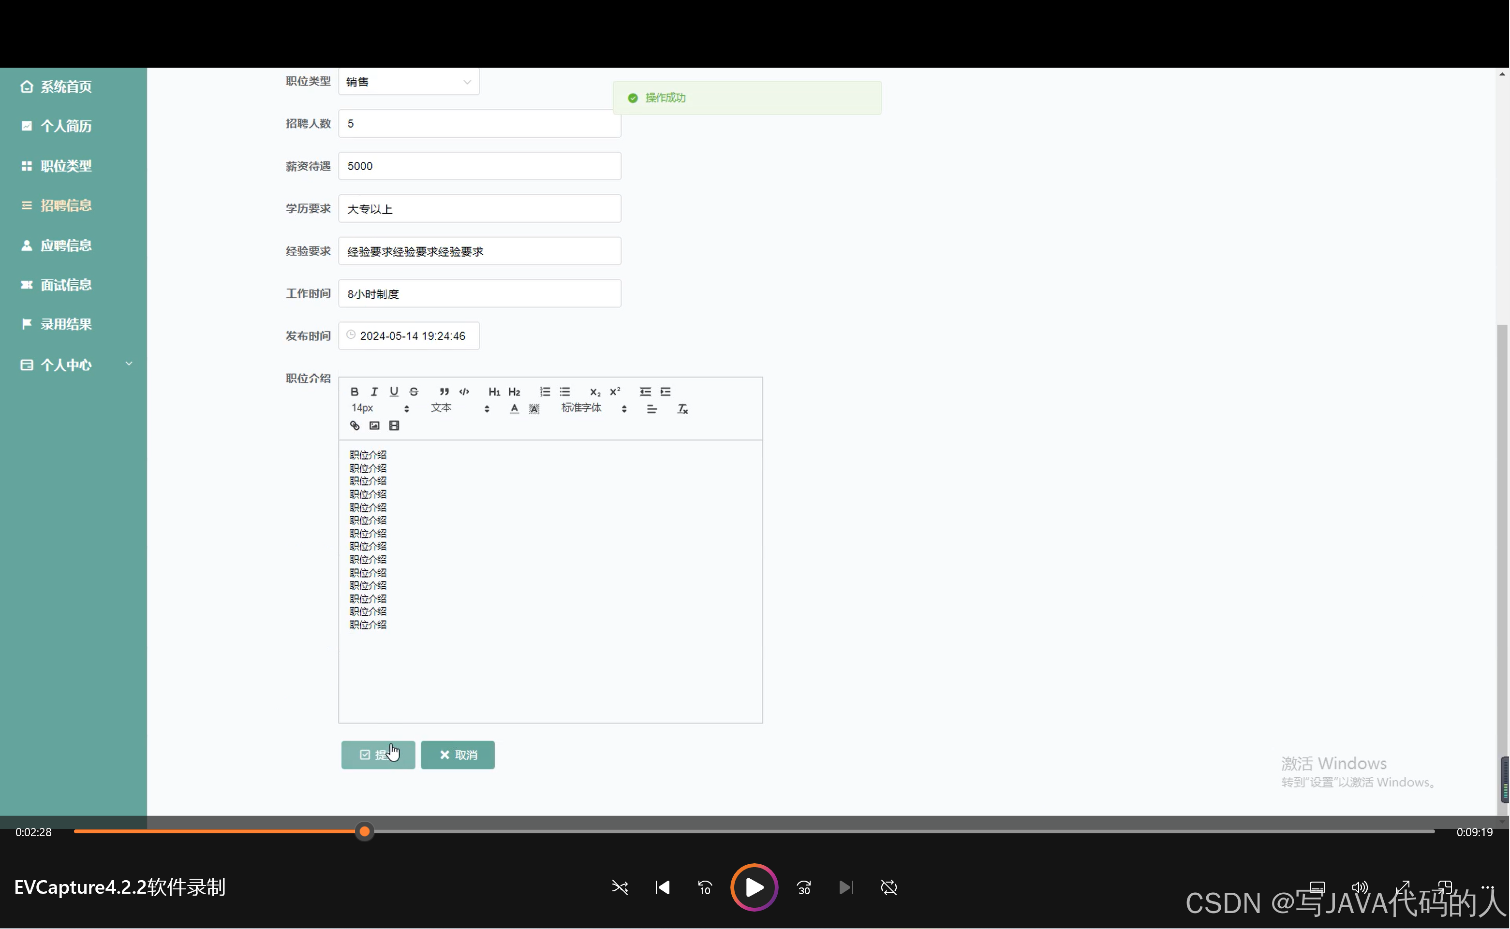Click the 工作时间 input field
This screenshot has width=1510, height=929.
pyautogui.click(x=480, y=294)
